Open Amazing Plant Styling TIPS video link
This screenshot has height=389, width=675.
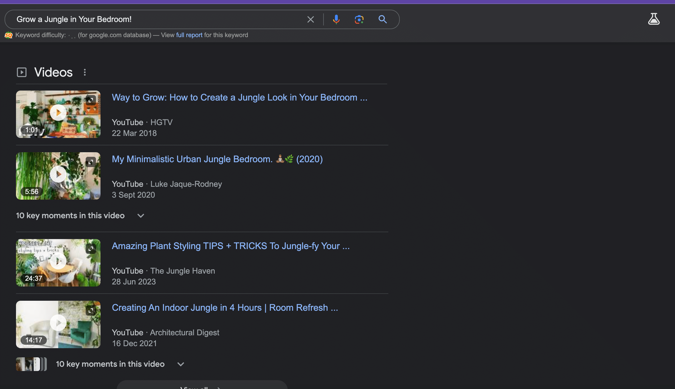(231, 246)
